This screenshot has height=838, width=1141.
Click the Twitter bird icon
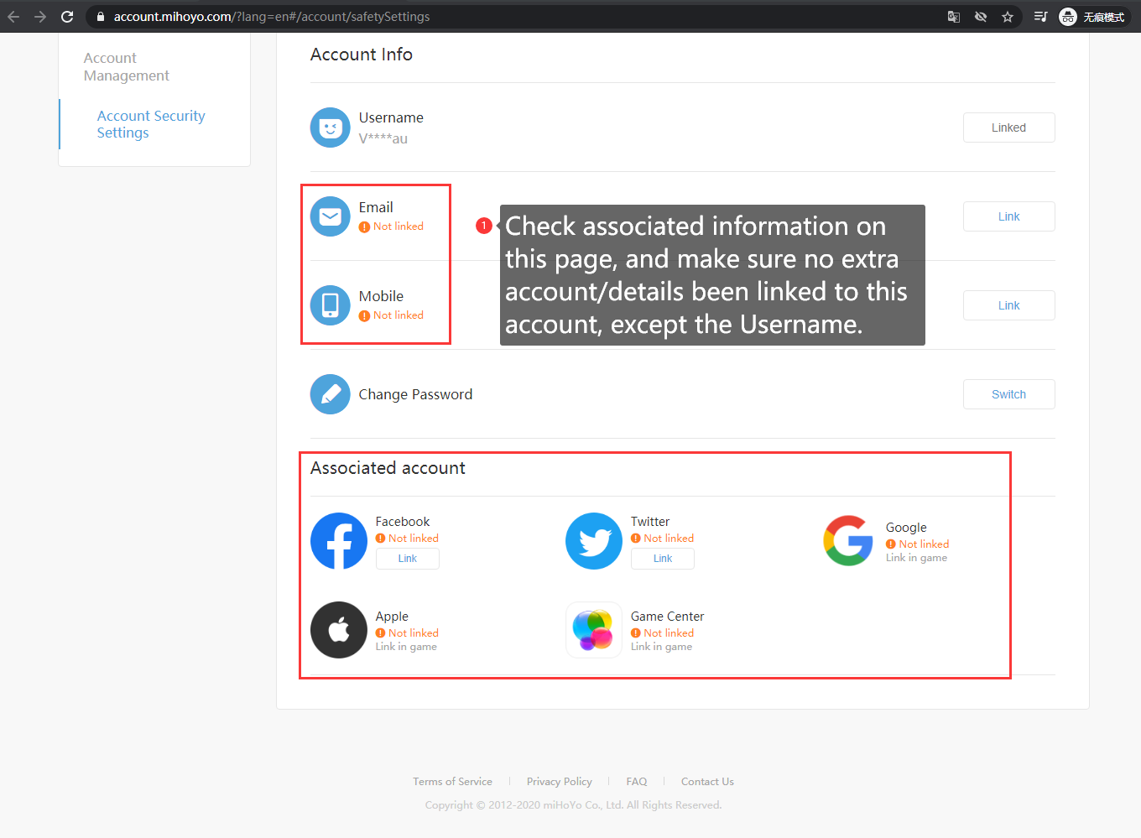594,541
